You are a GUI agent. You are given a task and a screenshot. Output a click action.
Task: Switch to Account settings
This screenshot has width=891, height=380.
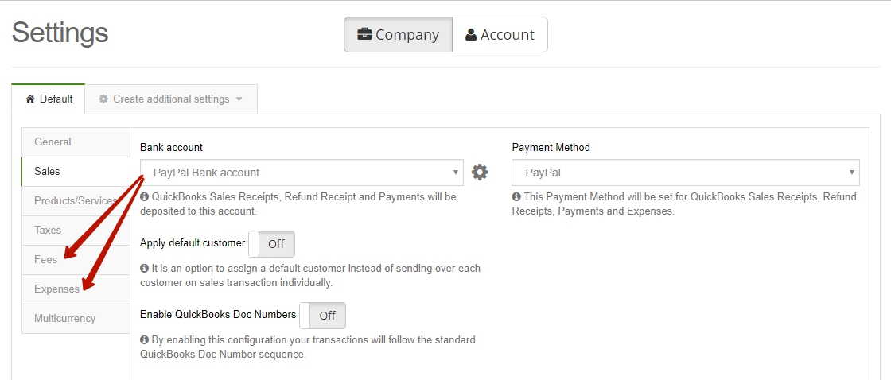click(500, 35)
